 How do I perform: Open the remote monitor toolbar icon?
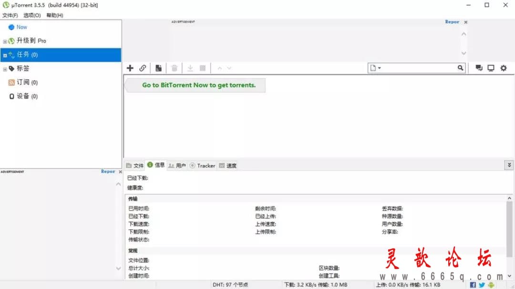491,68
